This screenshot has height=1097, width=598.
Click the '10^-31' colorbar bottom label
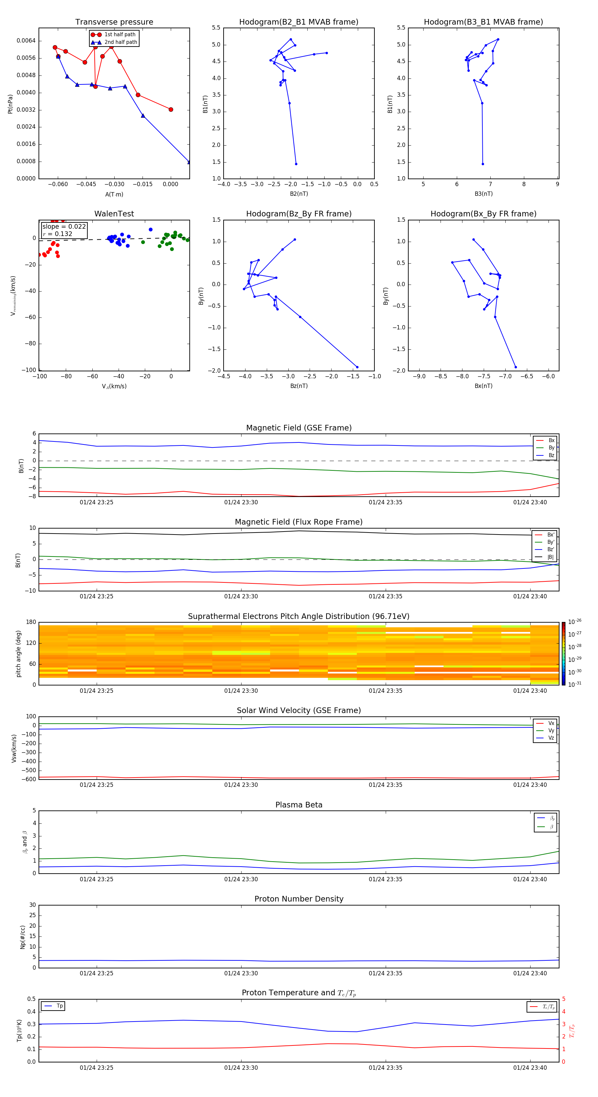tap(575, 684)
